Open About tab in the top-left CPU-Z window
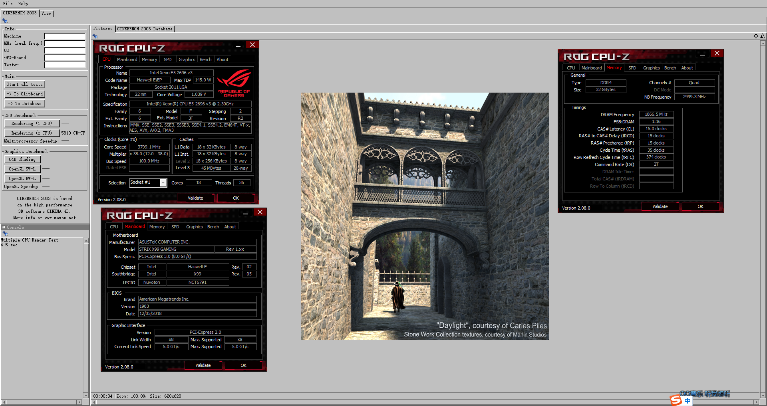The height and width of the screenshot is (406, 767). tap(223, 59)
